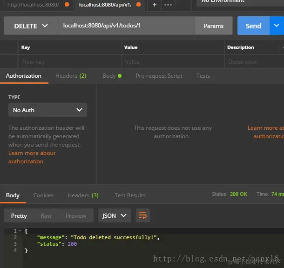Image resolution: width=284 pixels, height=268 pixels.
Task: Toggle the Params panel button
Action: [x=214, y=26]
